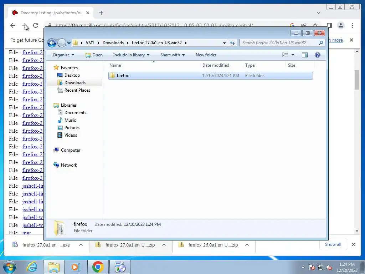Screen dimensions: 365x274
Task: Expand options for the firefox-27.0a1 exe download
Action: tap(81, 245)
